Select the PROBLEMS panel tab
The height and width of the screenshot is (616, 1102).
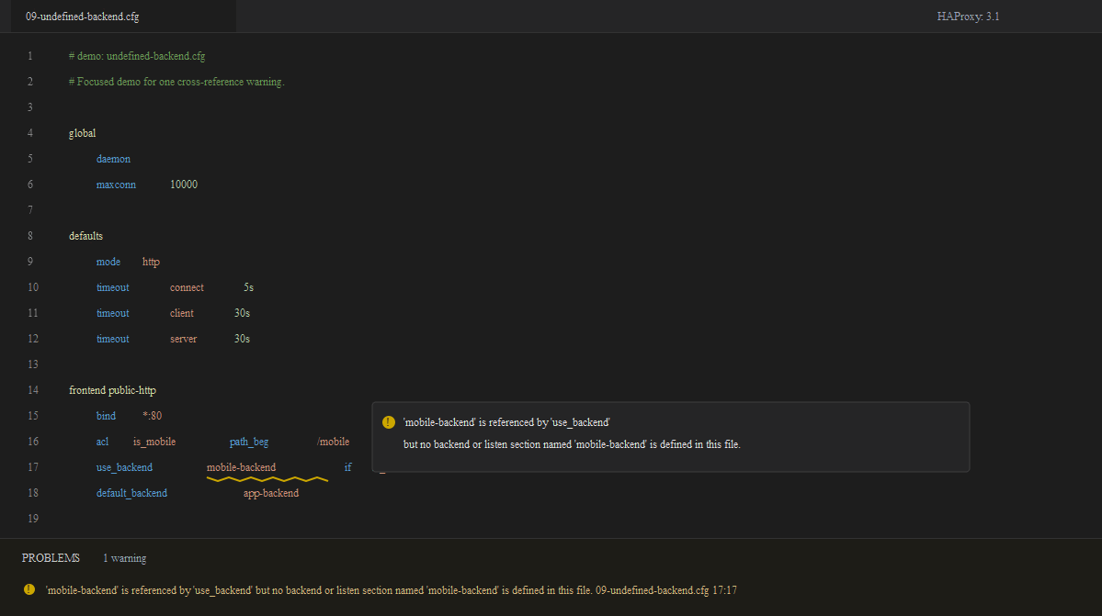51,558
